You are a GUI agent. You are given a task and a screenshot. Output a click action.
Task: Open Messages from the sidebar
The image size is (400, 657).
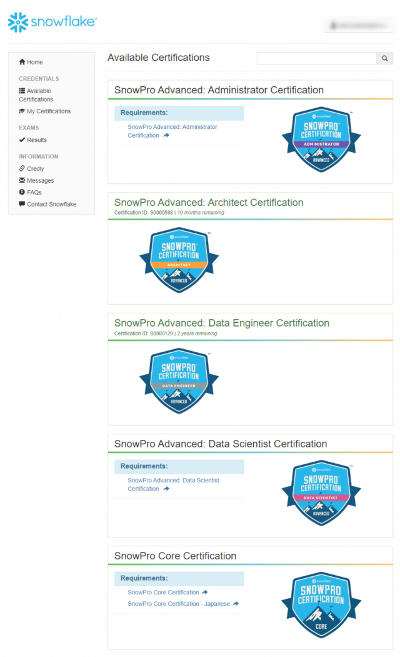point(36,181)
